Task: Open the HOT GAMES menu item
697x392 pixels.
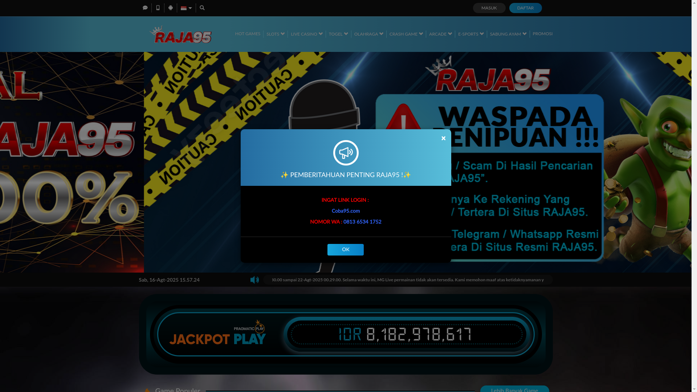Action: click(x=248, y=34)
